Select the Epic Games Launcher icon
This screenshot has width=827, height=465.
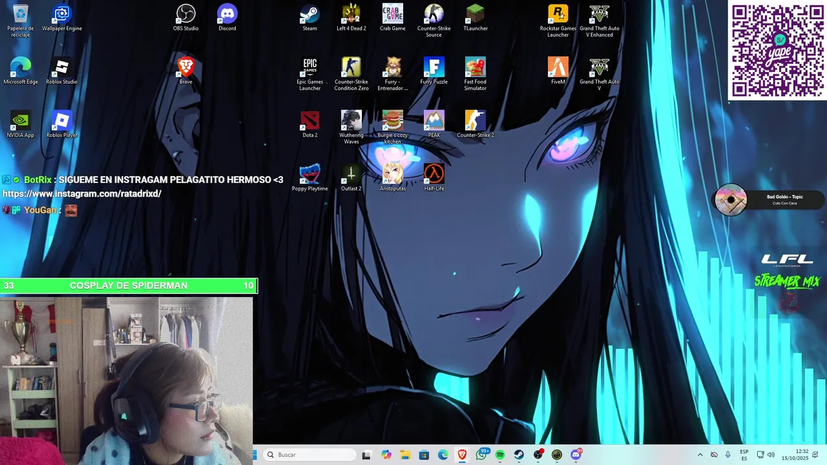[x=310, y=74]
